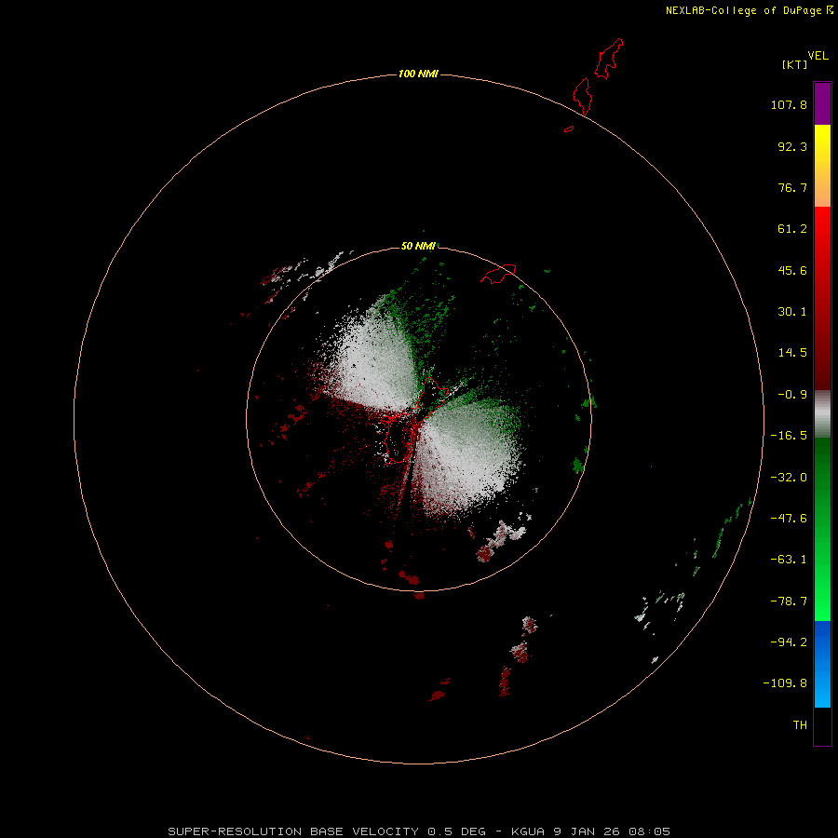This screenshot has width=838, height=838.
Task: Click the 30.1 value on velocity scale
Action: pos(792,312)
